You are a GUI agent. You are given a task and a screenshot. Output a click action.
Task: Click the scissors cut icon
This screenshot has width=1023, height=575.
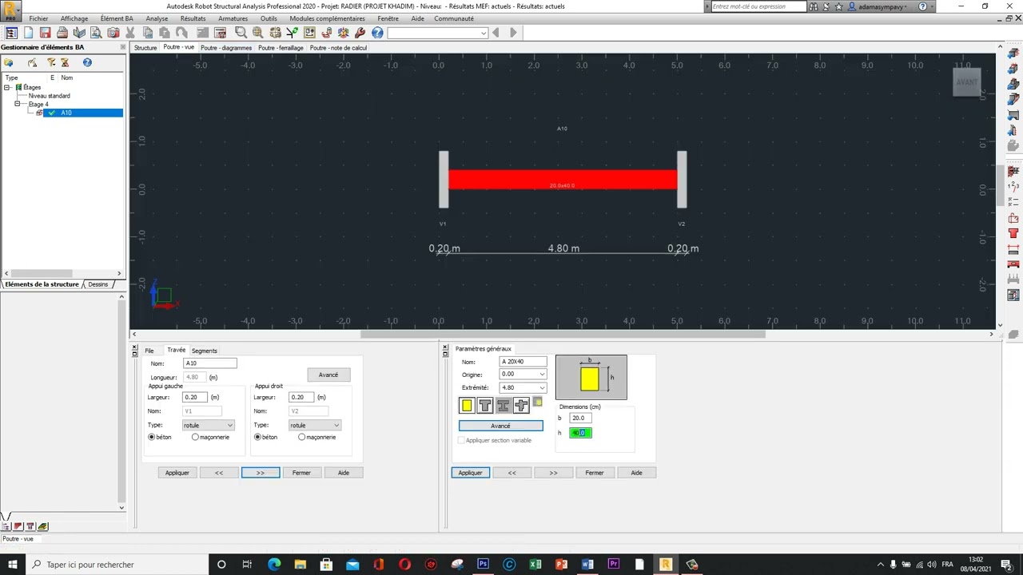click(130, 33)
